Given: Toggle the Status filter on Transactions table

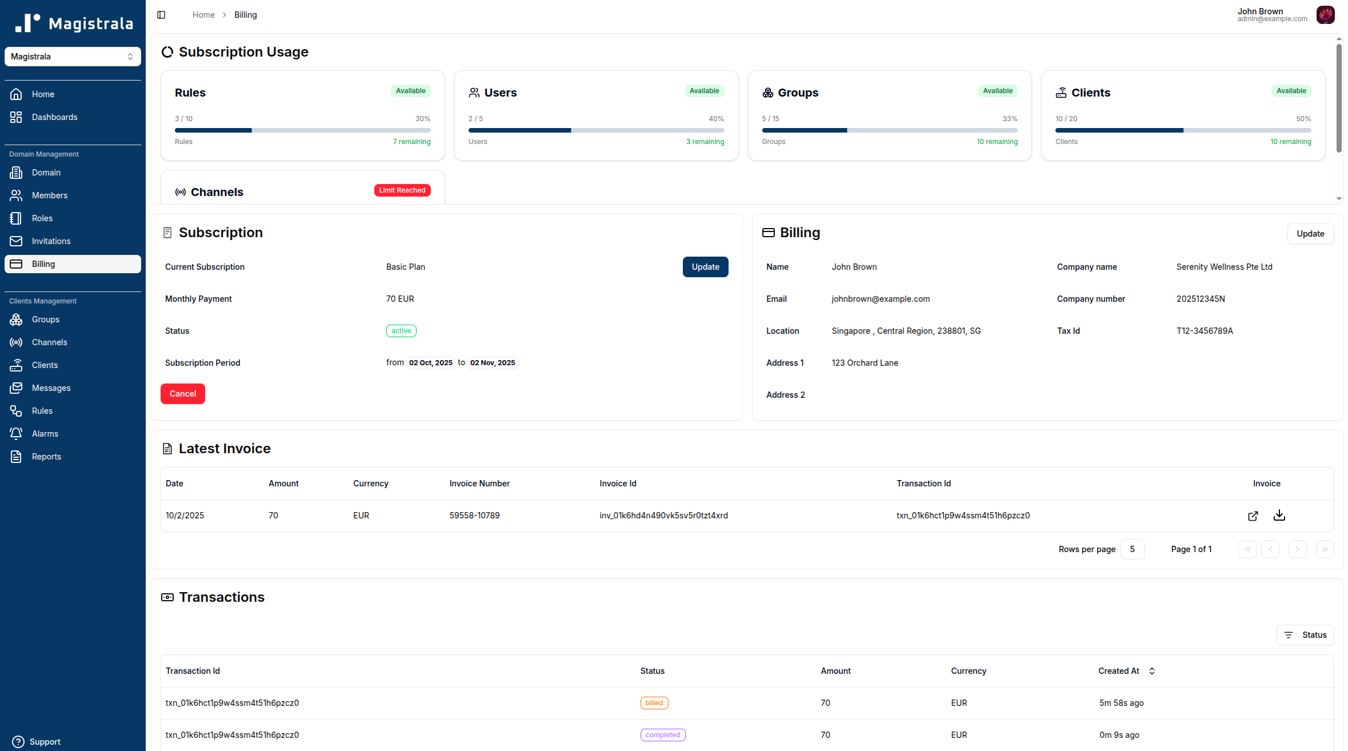Looking at the screenshot, I should click(x=1305, y=634).
